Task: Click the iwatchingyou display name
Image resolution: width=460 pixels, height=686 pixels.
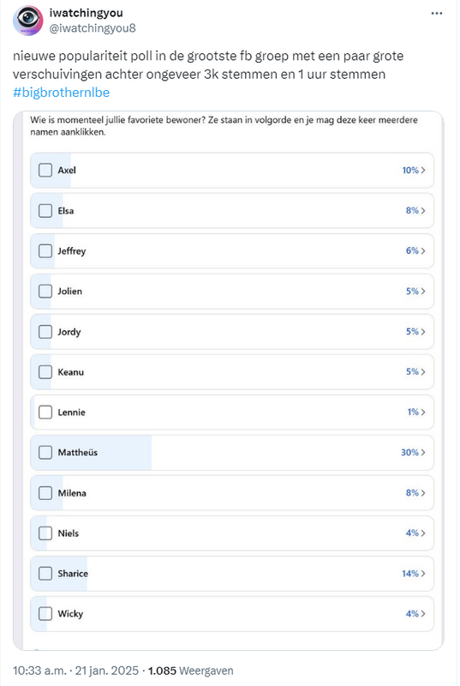Action: click(86, 13)
